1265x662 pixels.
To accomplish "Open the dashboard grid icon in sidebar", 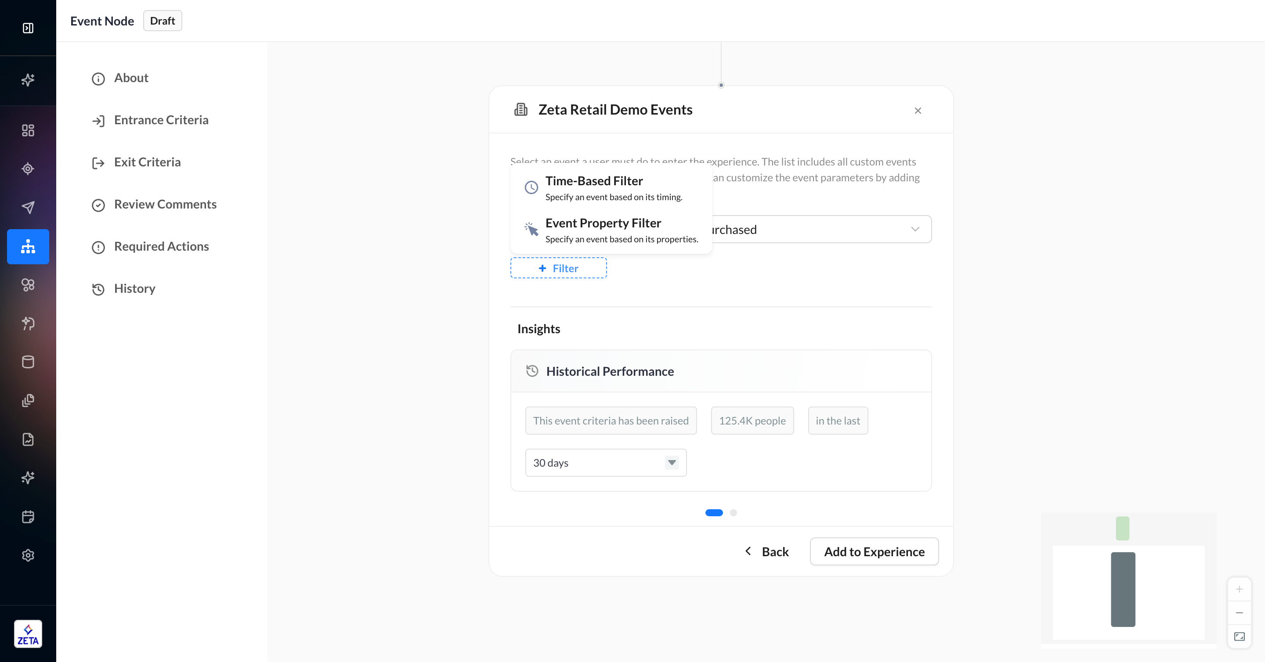I will (x=28, y=130).
